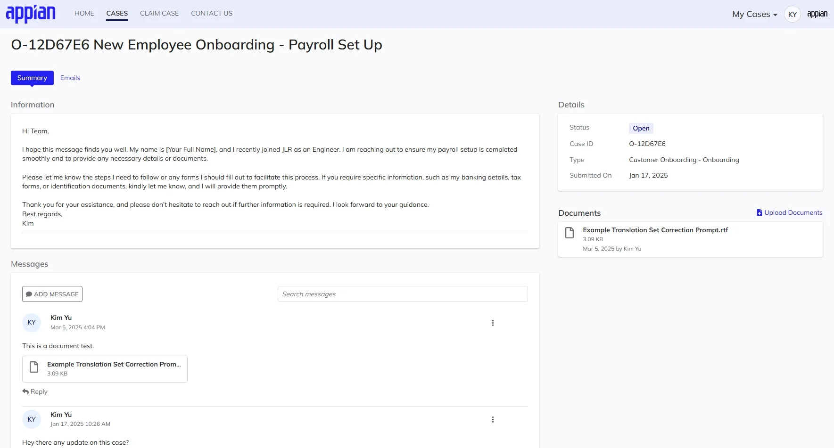Expand the attached file card in the Messages section
834x448 pixels.
105,369
